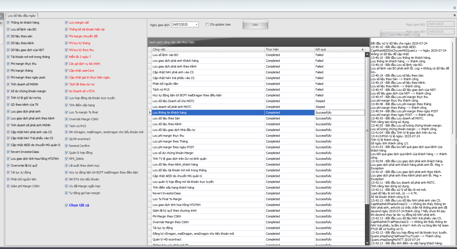457x249 pixels.
Task: Click the task list scroll-down arrow
Action: (x=367, y=243)
